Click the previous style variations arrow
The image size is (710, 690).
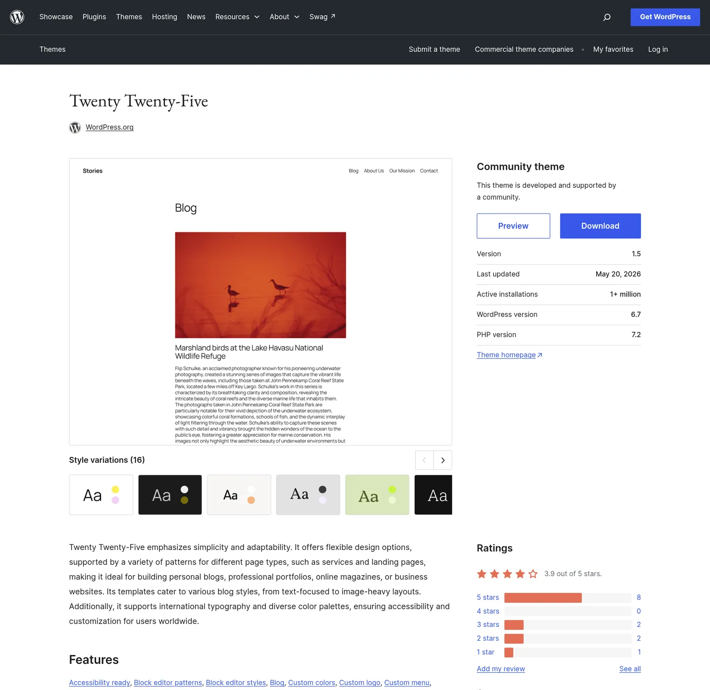click(425, 460)
